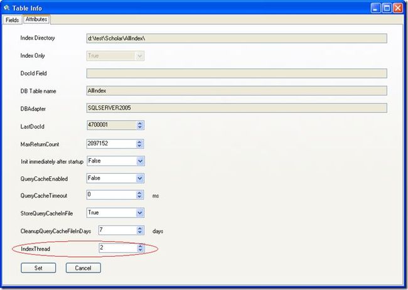This screenshot has width=408, height=290.
Task: Decrease LastDocId with the down arrow
Action: point(140,127)
